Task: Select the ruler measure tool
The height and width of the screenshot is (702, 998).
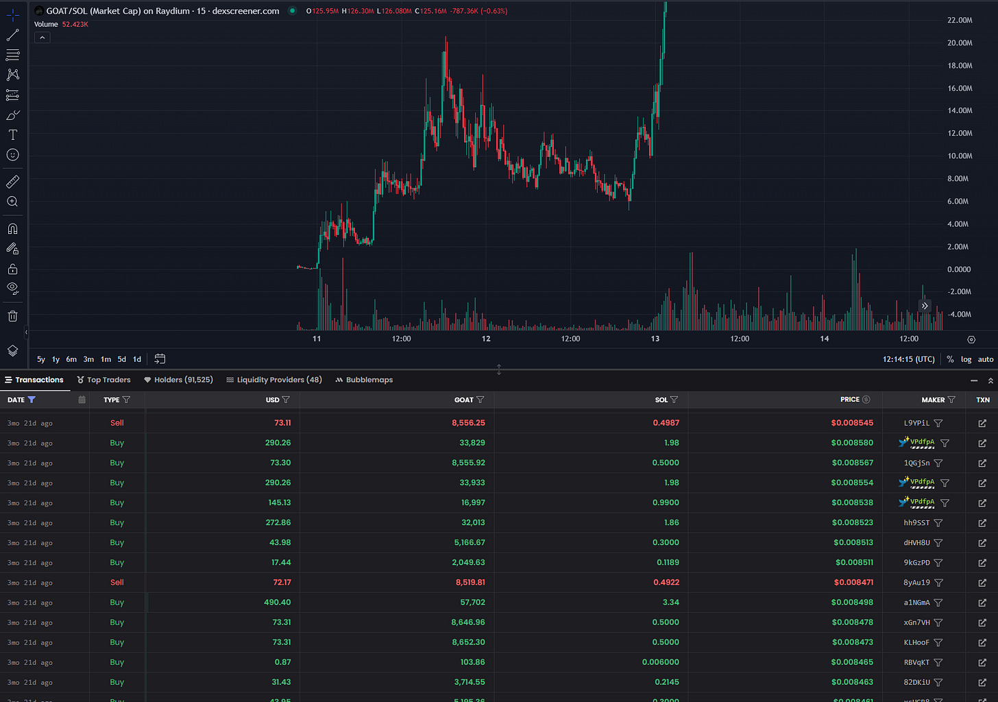Action: (x=12, y=182)
